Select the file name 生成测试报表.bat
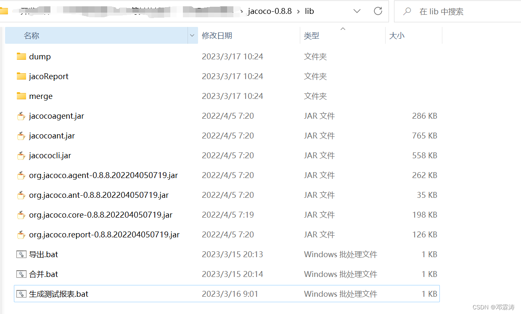The height and width of the screenshot is (314, 521). [58, 294]
